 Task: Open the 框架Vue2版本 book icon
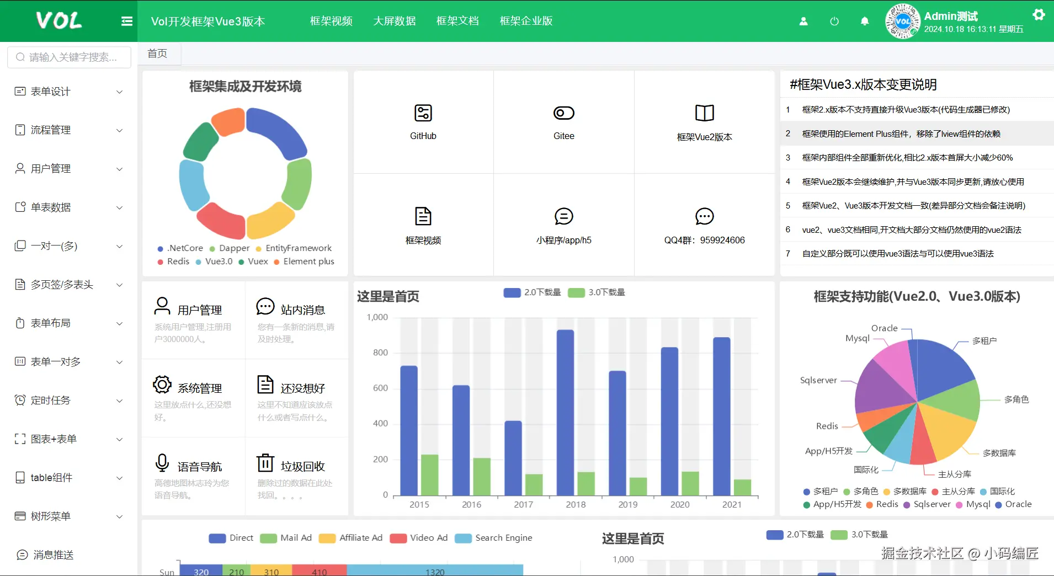[705, 113]
